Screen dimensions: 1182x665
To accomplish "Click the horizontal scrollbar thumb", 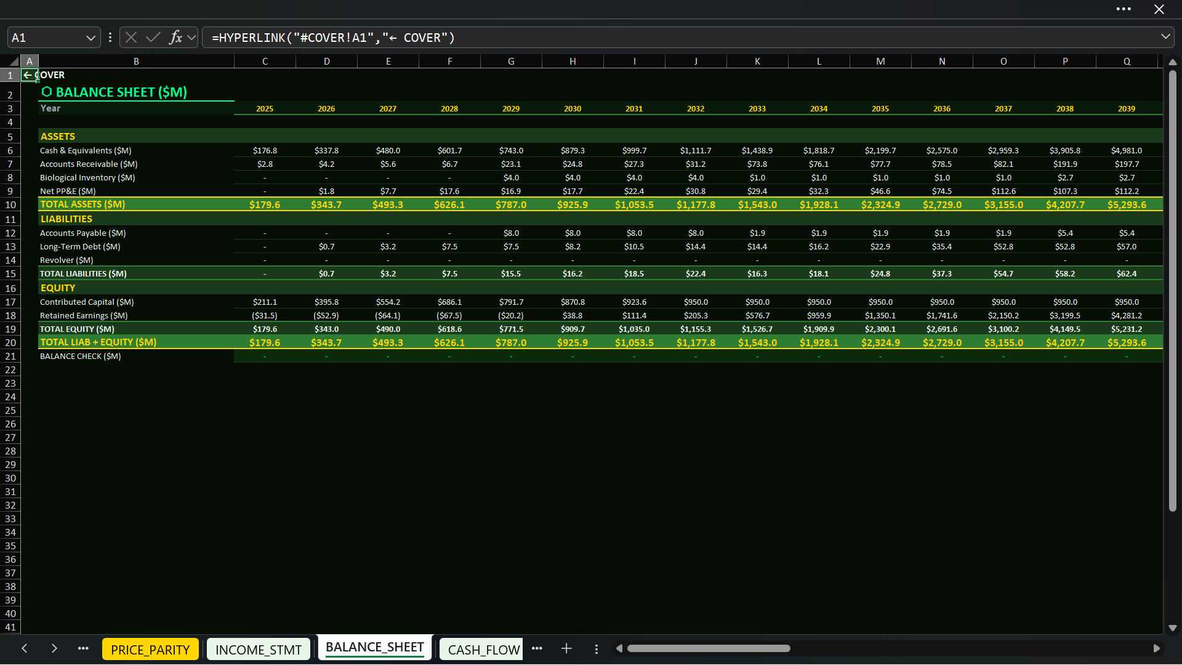I will click(x=708, y=648).
